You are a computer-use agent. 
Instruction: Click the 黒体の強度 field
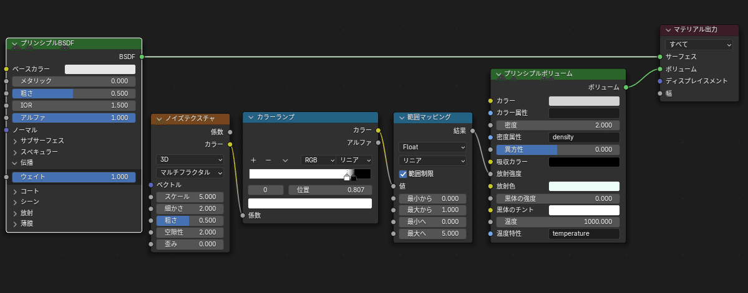[x=558, y=198]
